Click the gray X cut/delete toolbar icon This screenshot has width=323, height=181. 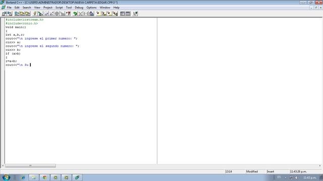click(x=81, y=14)
